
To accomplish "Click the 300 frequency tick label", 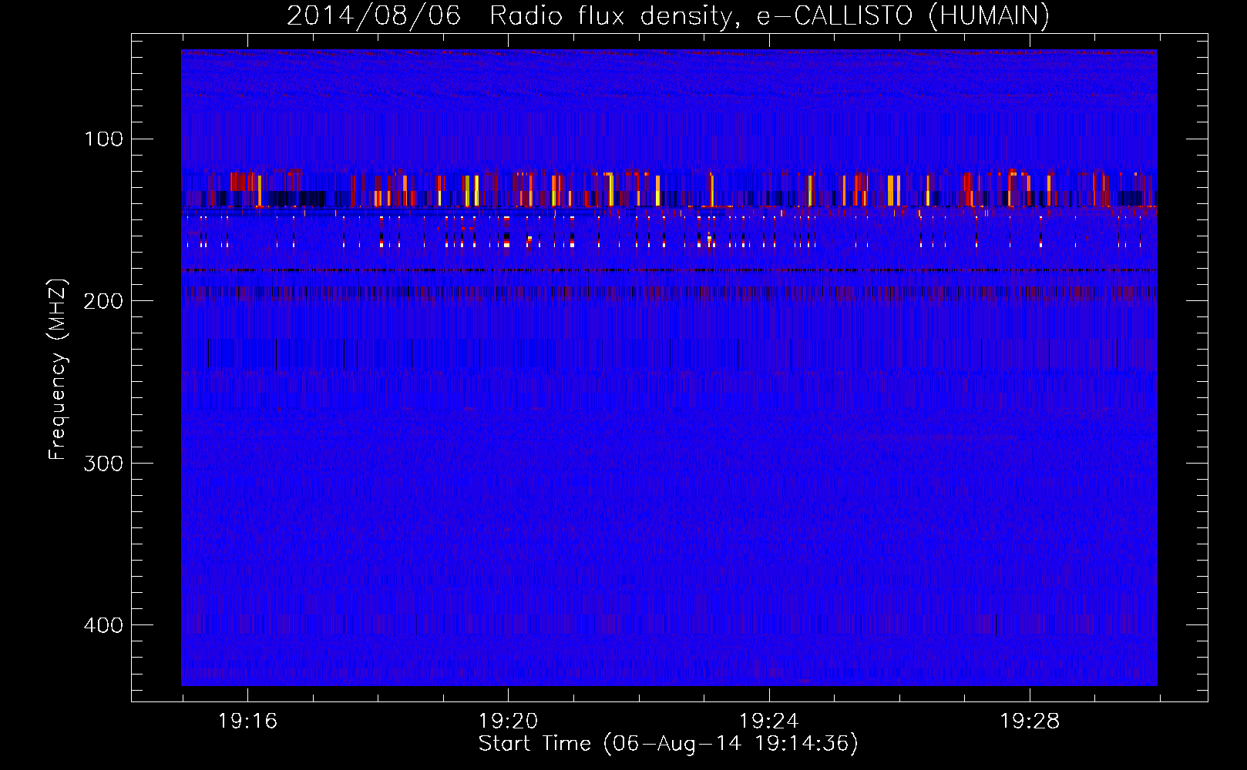I will (103, 463).
